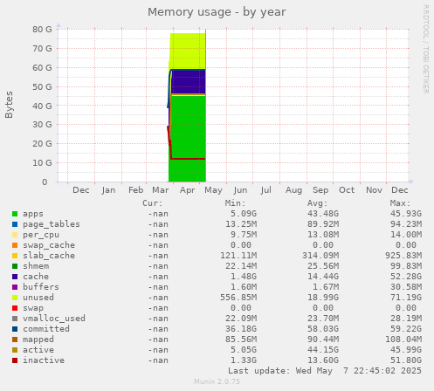The height and width of the screenshot is (391, 434).
Task: Click the red inactive line in graph
Action: point(188,159)
